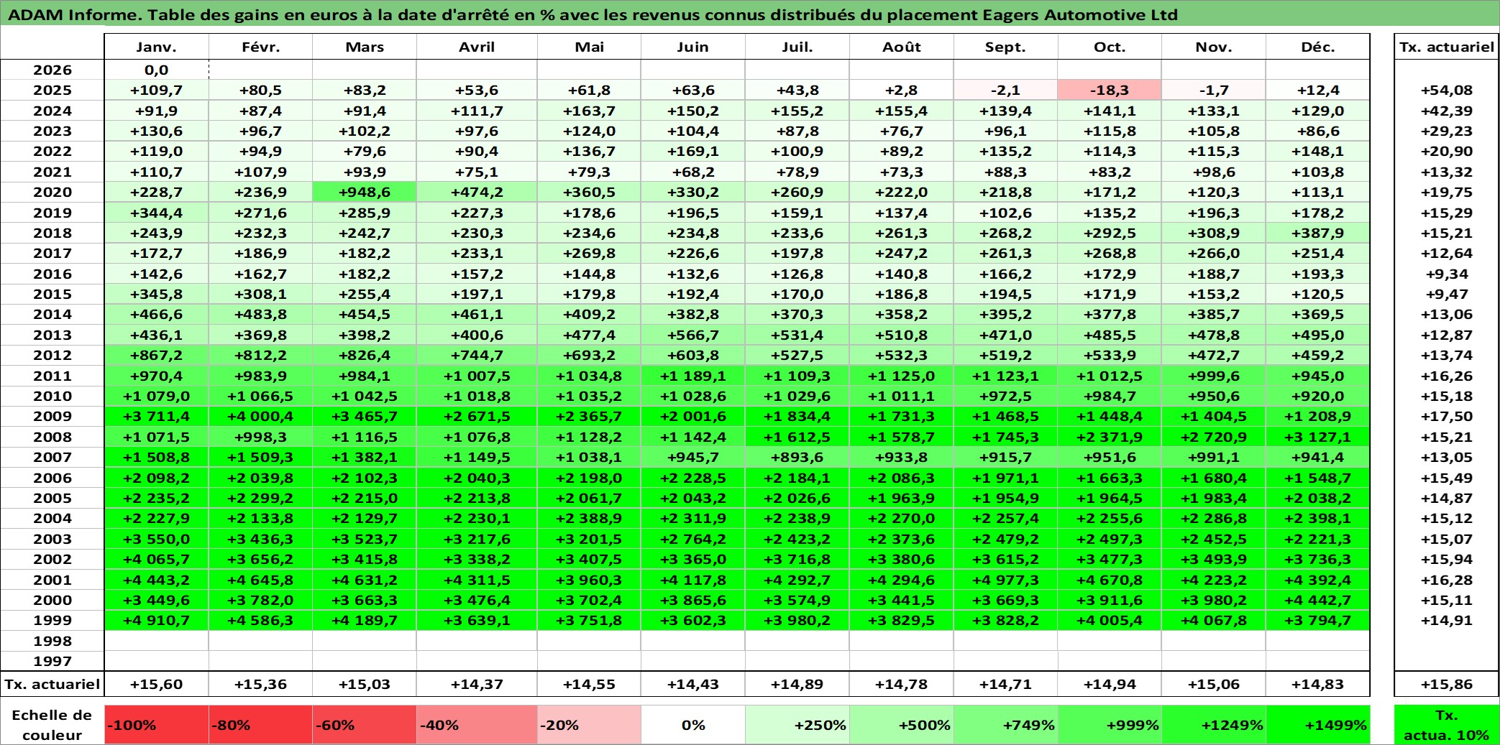
Task: Click the +1 189,1 cell for June 2011
Action: coord(693,376)
